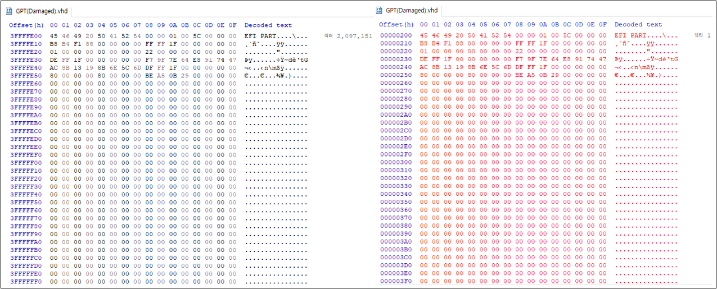
Task: Click file icon on tab above offset 00000200
Action: coord(380,11)
